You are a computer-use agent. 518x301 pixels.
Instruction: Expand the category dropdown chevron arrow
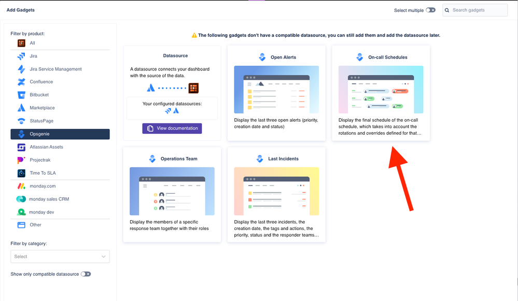tap(103, 257)
